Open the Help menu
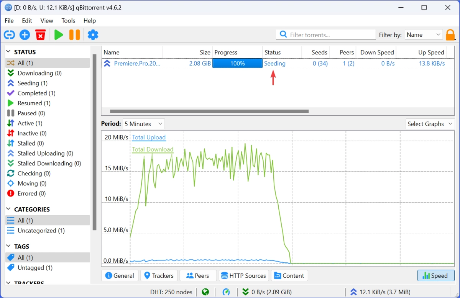This screenshot has height=298, width=460. pyautogui.click(x=90, y=21)
